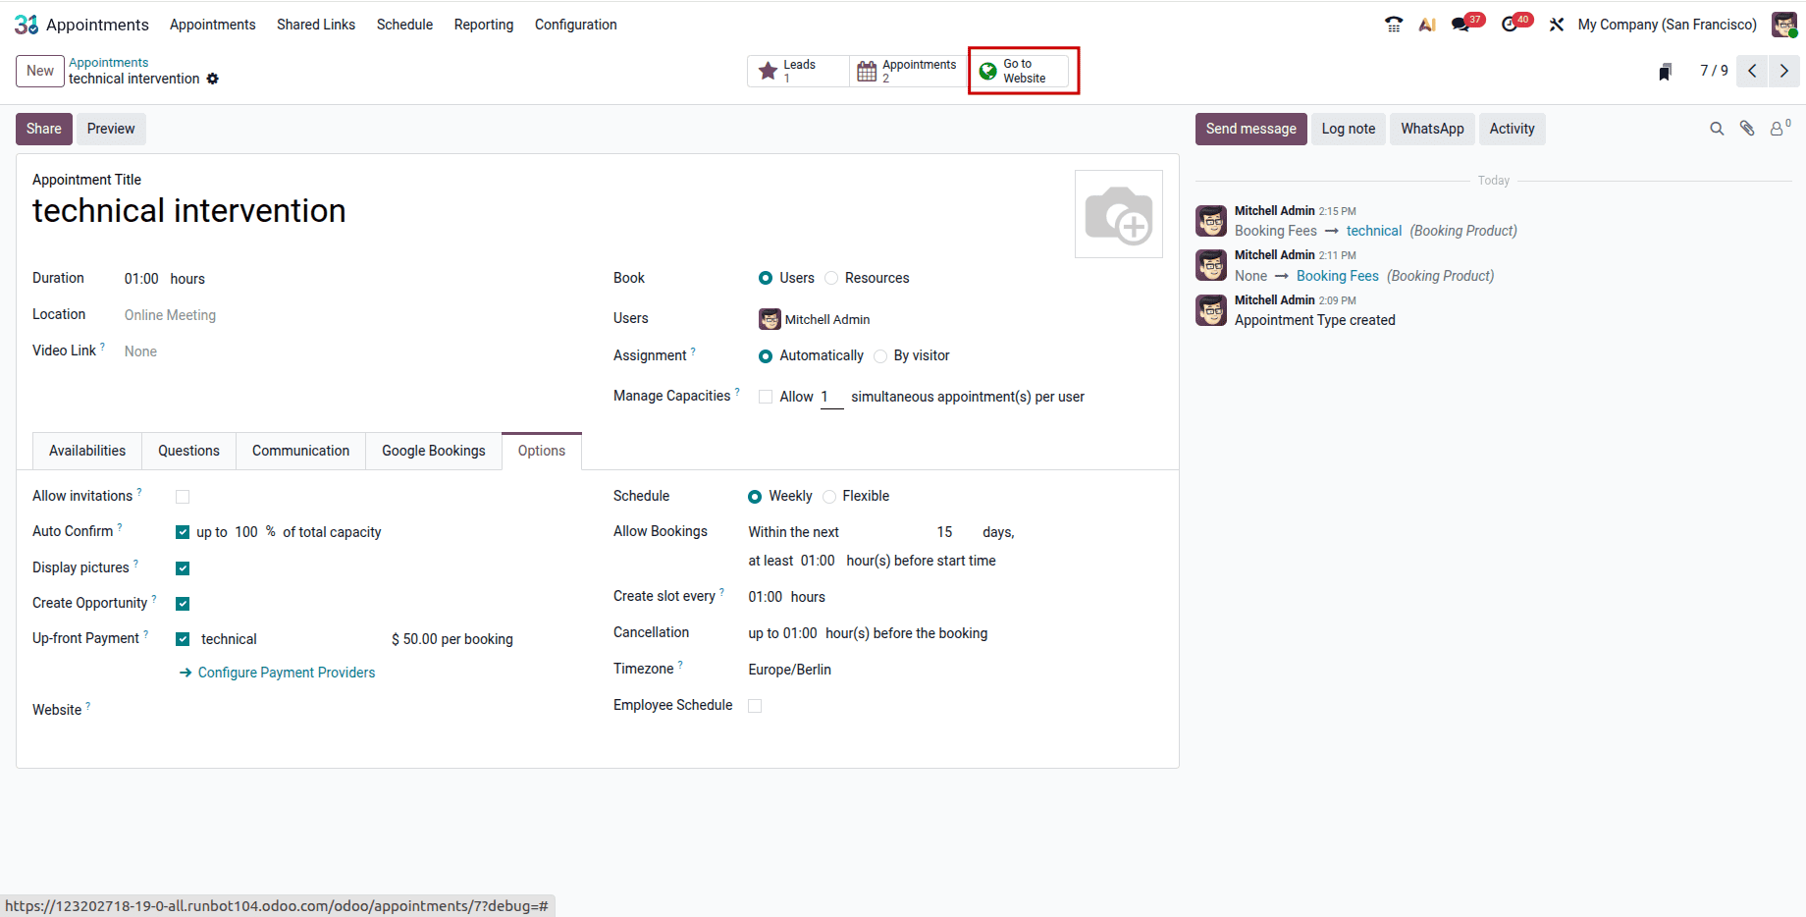The width and height of the screenshot is (1806, 917).
Task: Go to the next record arrow
Action: [1784, 71]
